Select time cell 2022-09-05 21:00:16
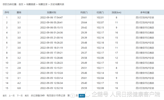Image resolution: width=164 pixels, height=100 pixels. click(51, 38)
